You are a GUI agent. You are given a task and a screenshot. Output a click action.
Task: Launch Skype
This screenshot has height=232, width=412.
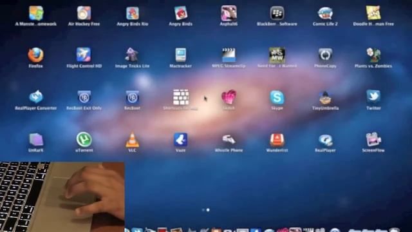coord(277,97)
